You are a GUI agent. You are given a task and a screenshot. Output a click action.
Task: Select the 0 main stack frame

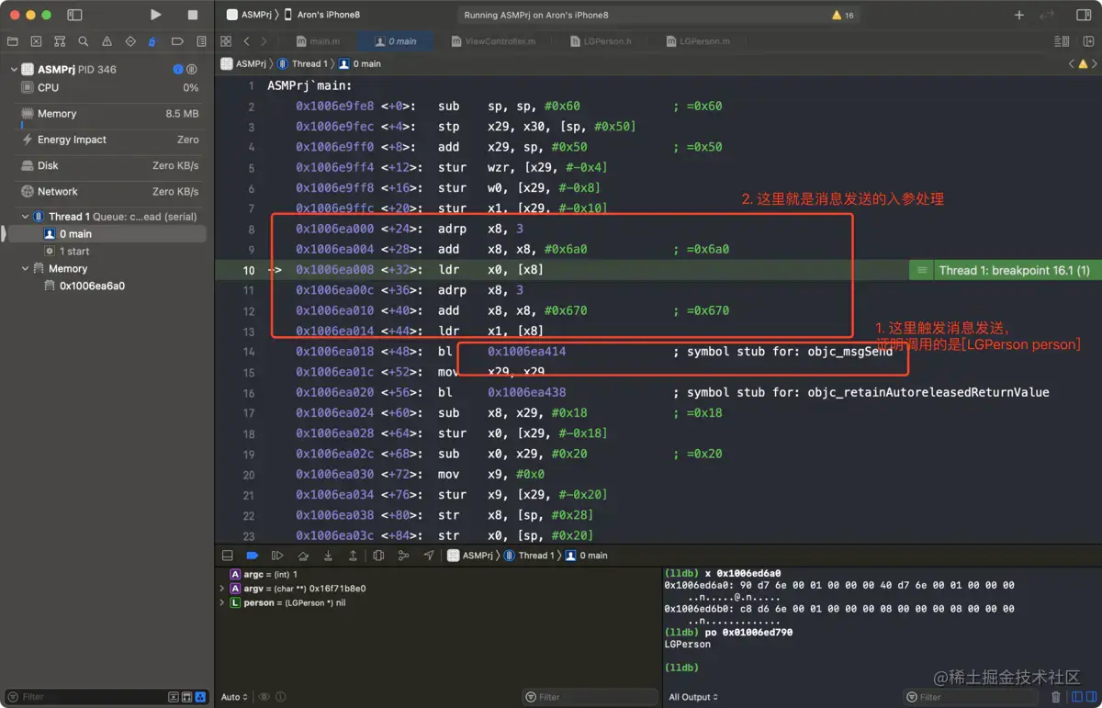(x=107, y=234)
